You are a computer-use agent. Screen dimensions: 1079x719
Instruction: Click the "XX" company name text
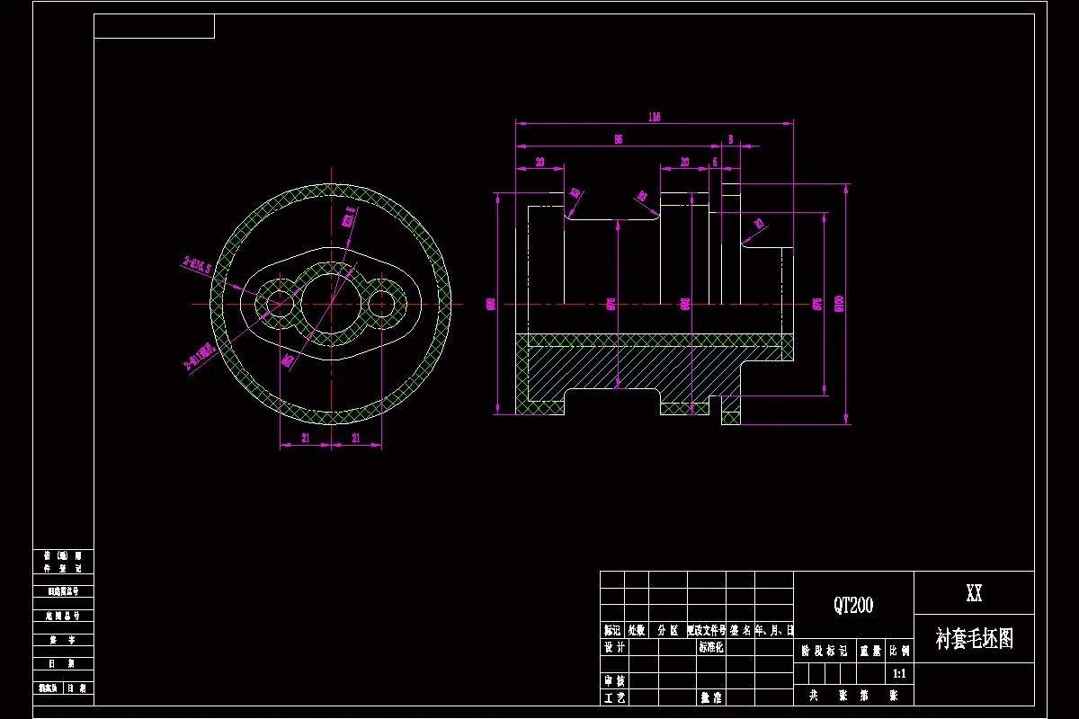[x=974, y=594]
